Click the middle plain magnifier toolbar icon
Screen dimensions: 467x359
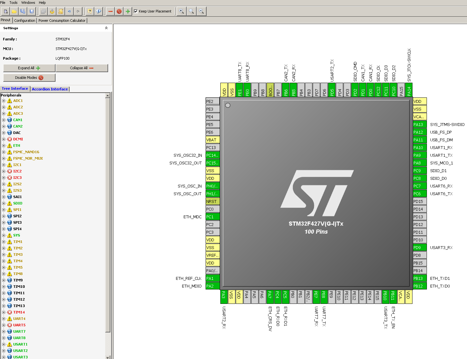click(x=191, y=11)
